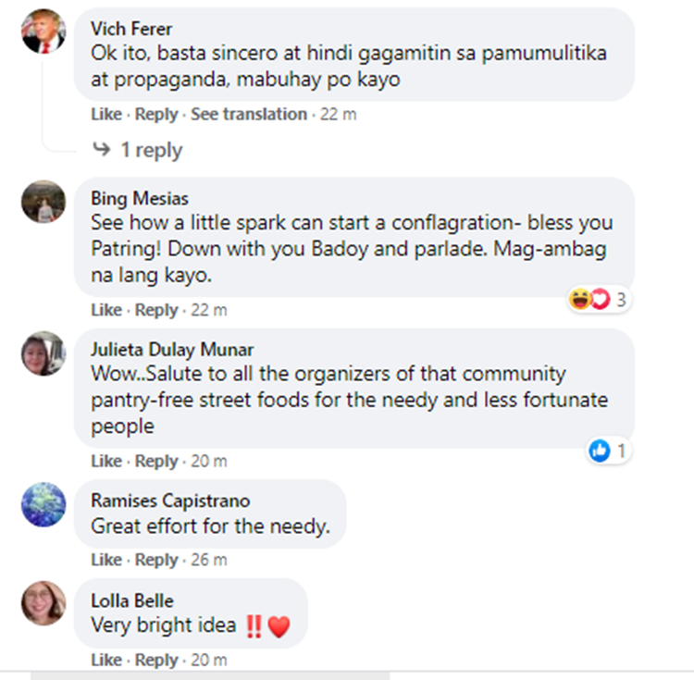Click Bing Mesias's avatar thumbnail
The height and width of the screenshot is (680, 694).
point(43,201)
